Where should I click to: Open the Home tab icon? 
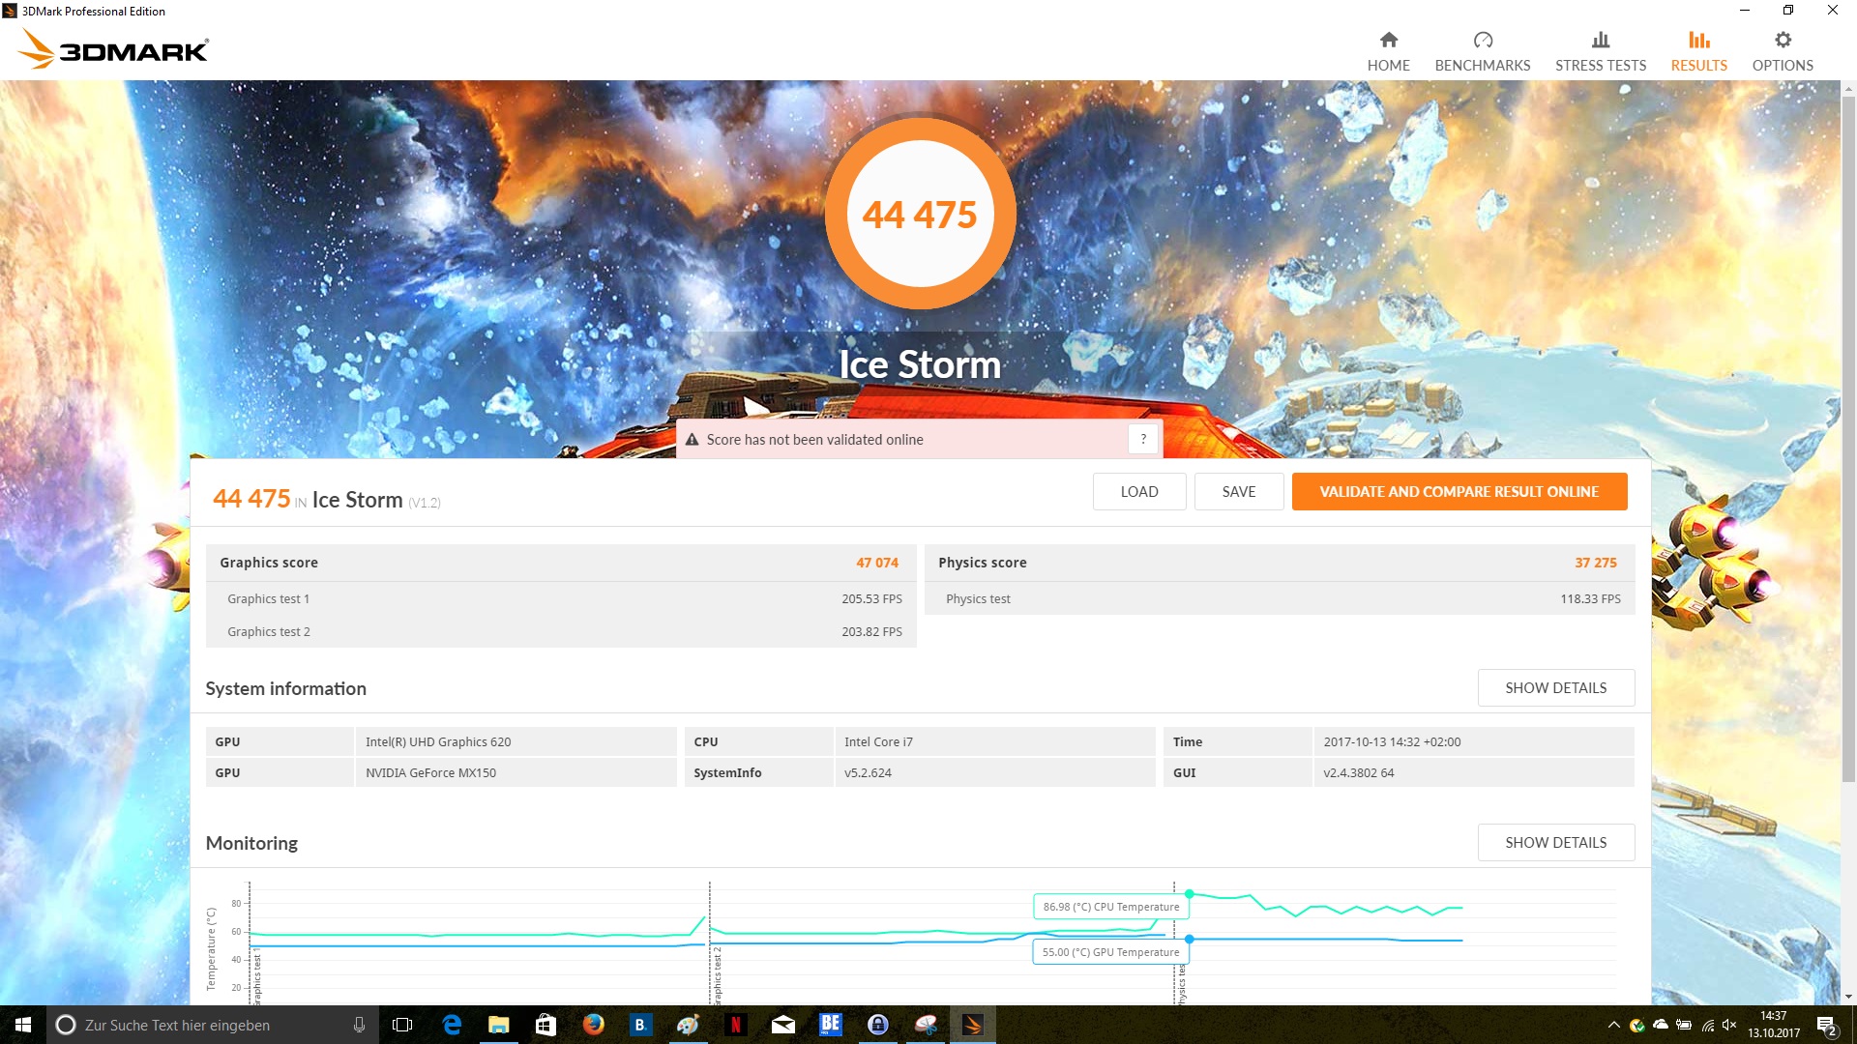pyautogui.click(x=1388, y=41)
